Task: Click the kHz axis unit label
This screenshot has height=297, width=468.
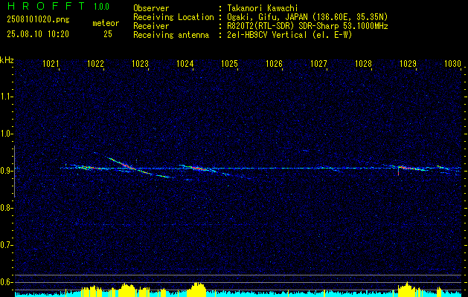Action: (7, 60)
